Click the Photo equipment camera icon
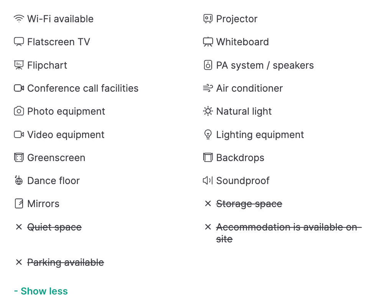The width and height of the screenshot is (382, 306). pos(19,111)
